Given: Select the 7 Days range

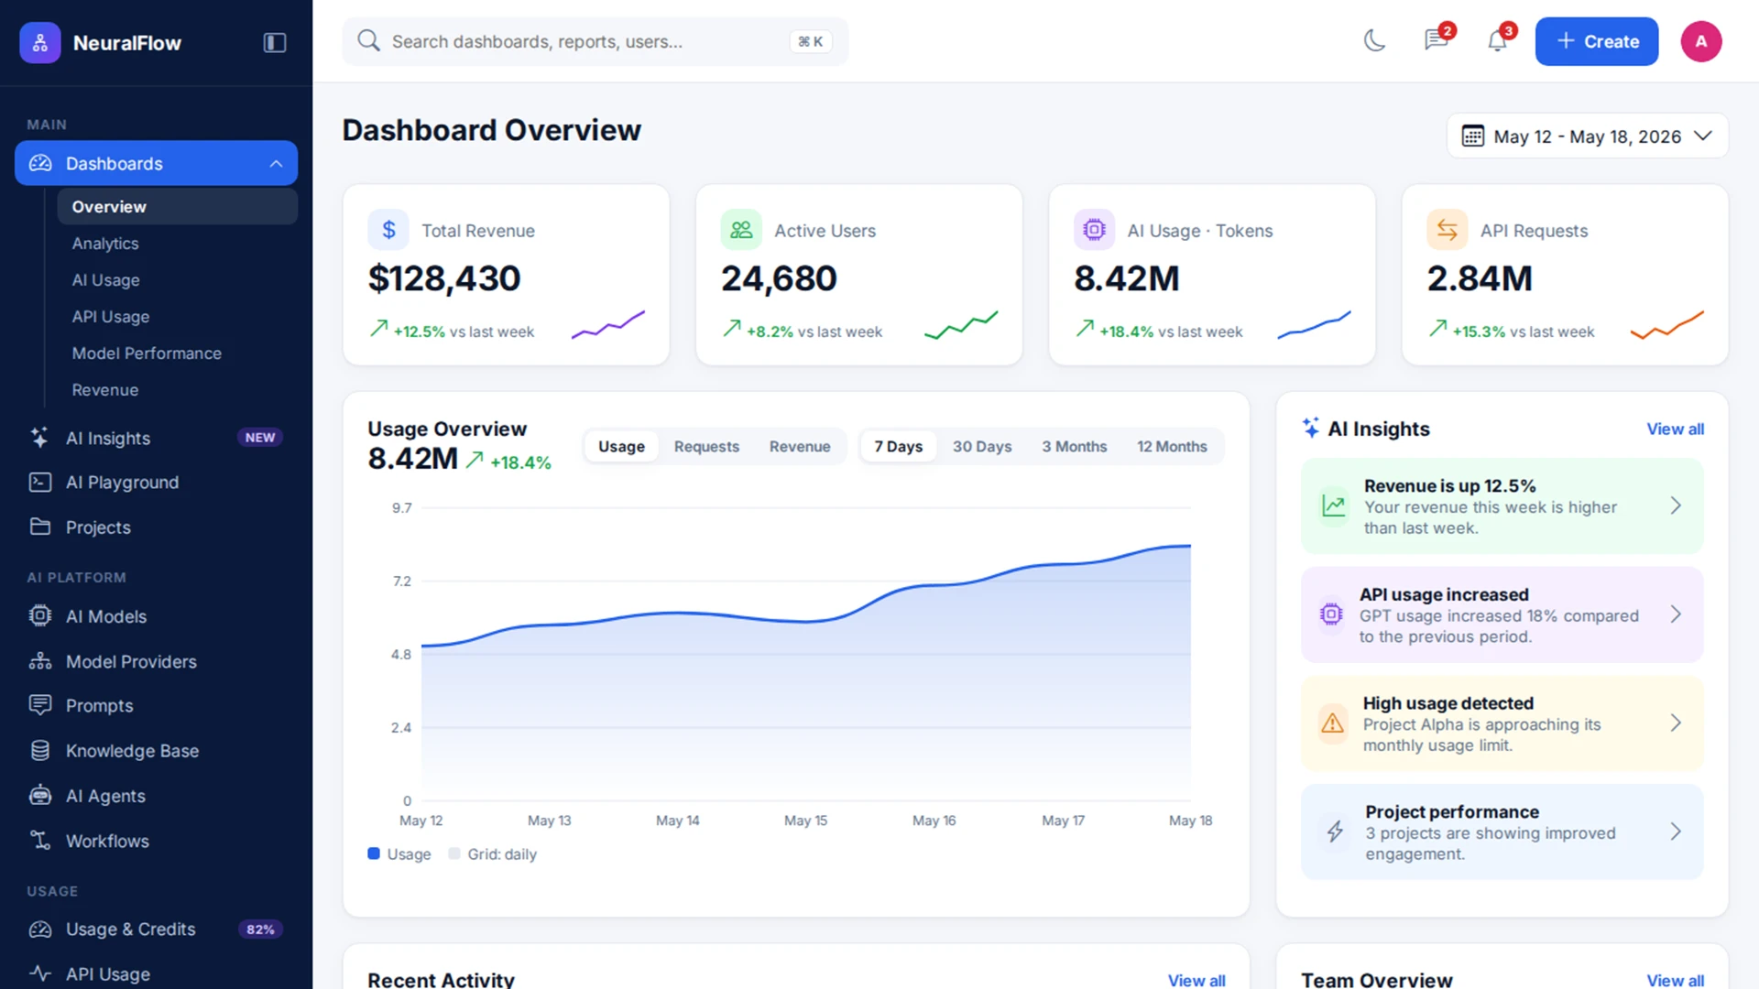Looking at the screenshot, I should [x=898, y=446].
